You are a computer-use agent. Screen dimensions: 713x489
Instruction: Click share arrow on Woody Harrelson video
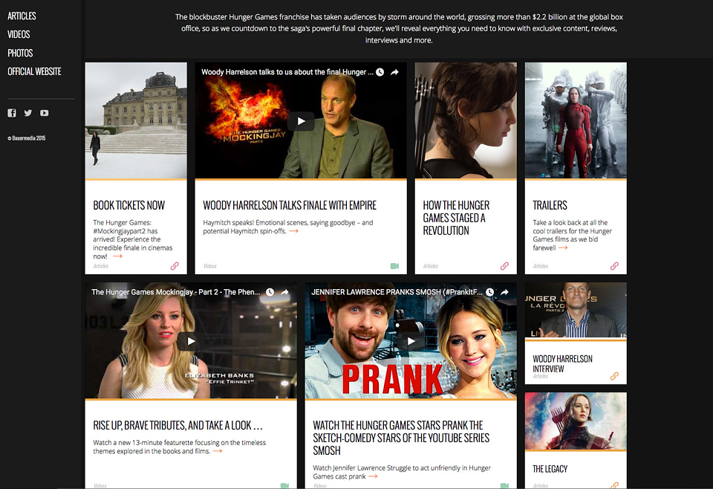394,72
